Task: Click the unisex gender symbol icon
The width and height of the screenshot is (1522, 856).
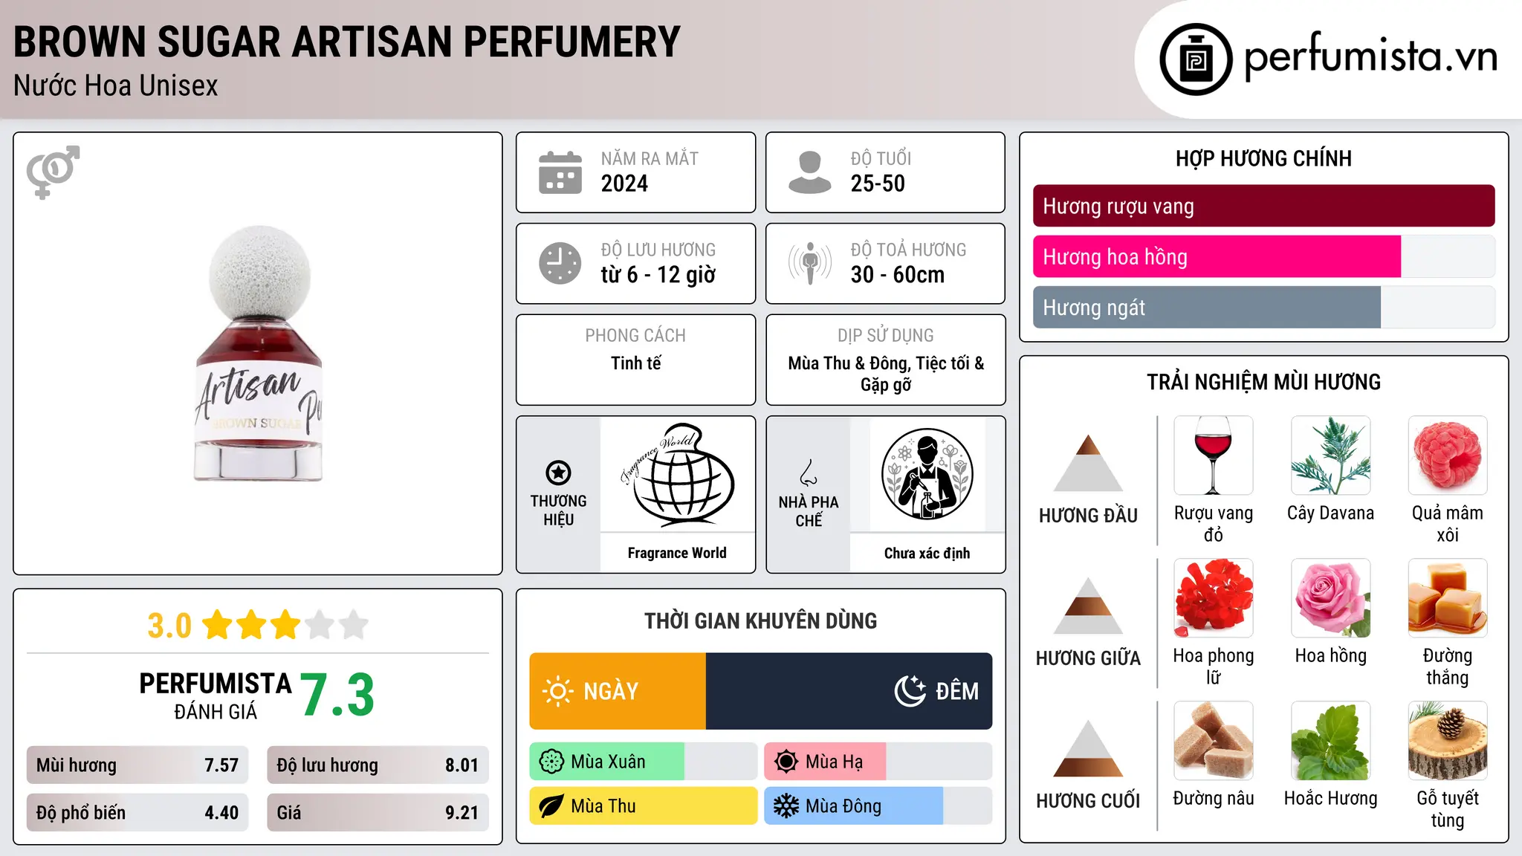Action: click(53, 172)
